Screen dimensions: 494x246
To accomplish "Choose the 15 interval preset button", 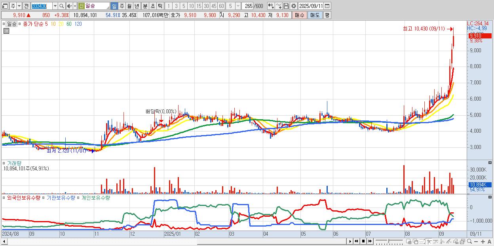I will pyautogui.click(x=199, y=6).
